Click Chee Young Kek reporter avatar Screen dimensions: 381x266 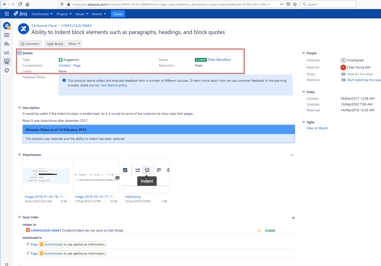(343, 67)
